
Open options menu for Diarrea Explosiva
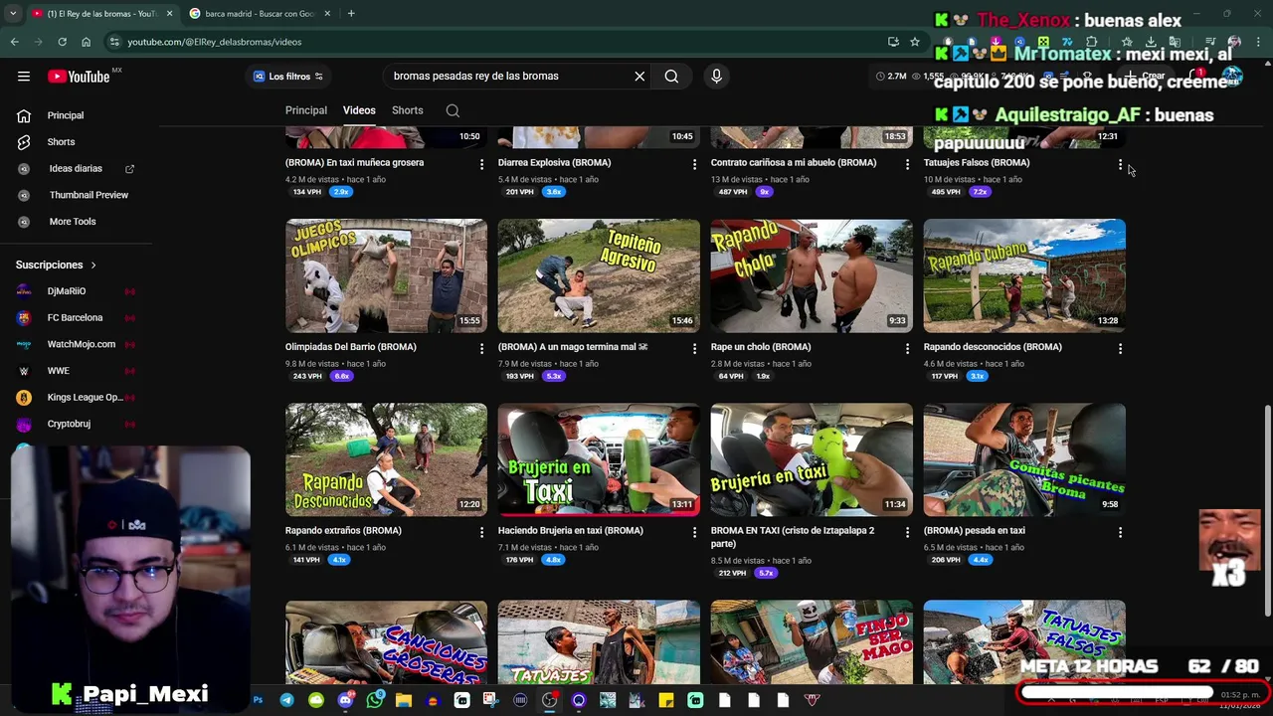(x=694, y=165)
